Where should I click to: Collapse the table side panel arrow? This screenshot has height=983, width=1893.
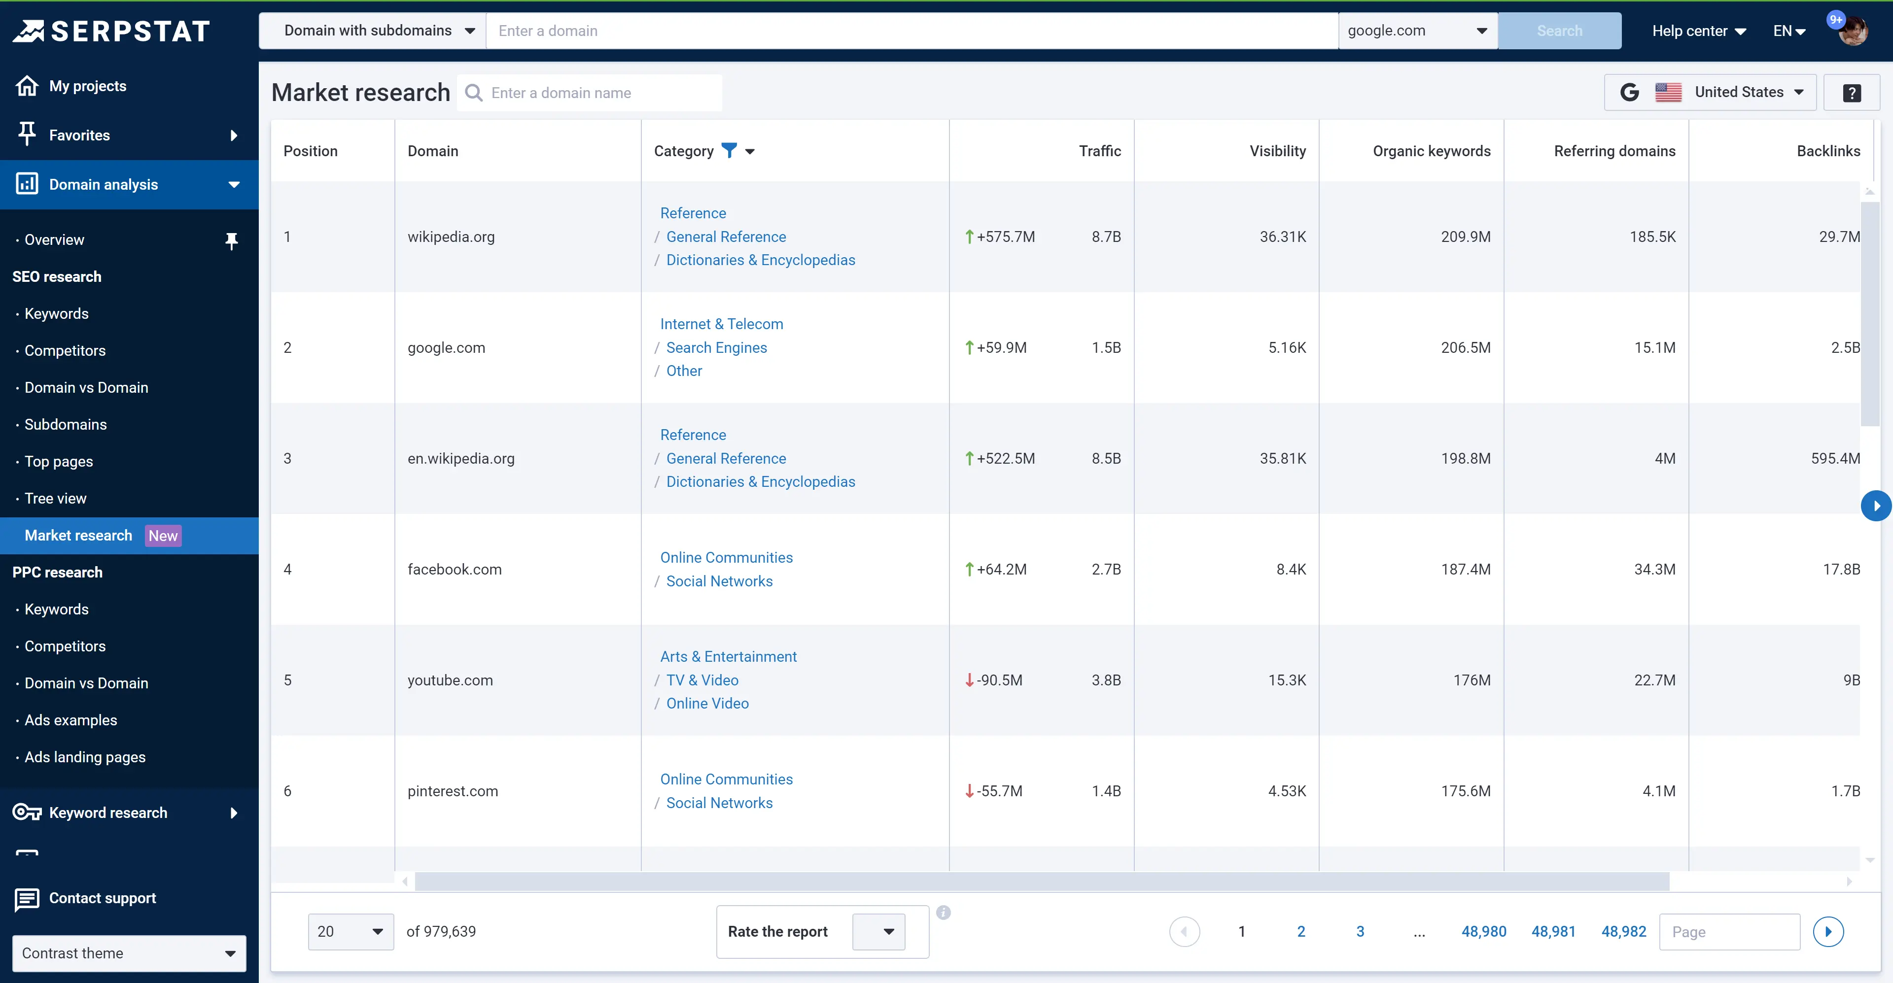pyautogui.click(x=1877, y=506)
